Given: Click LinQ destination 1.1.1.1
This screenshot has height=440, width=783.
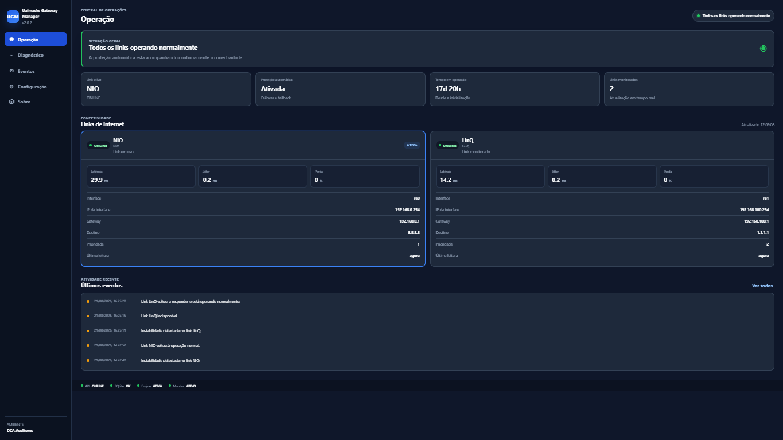Looking at the screenshot, I should 763,233.
